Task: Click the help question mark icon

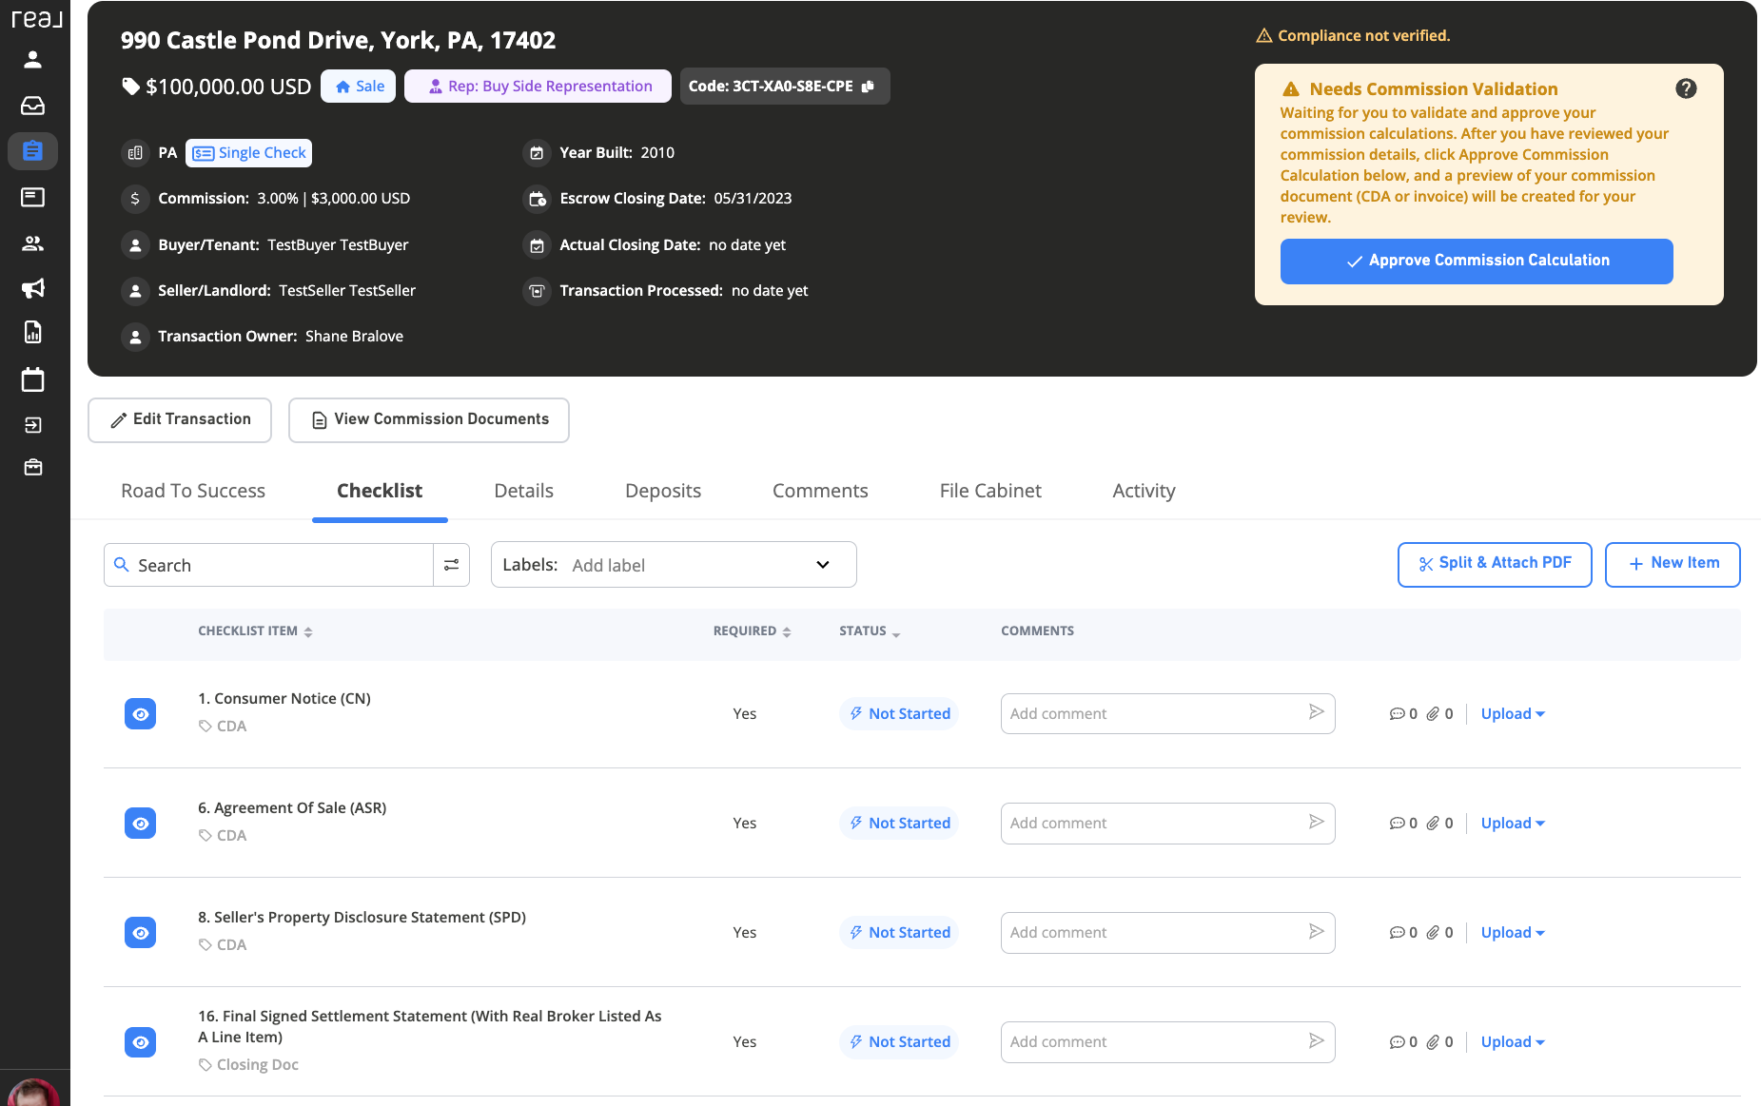Action: [1686, 88]
